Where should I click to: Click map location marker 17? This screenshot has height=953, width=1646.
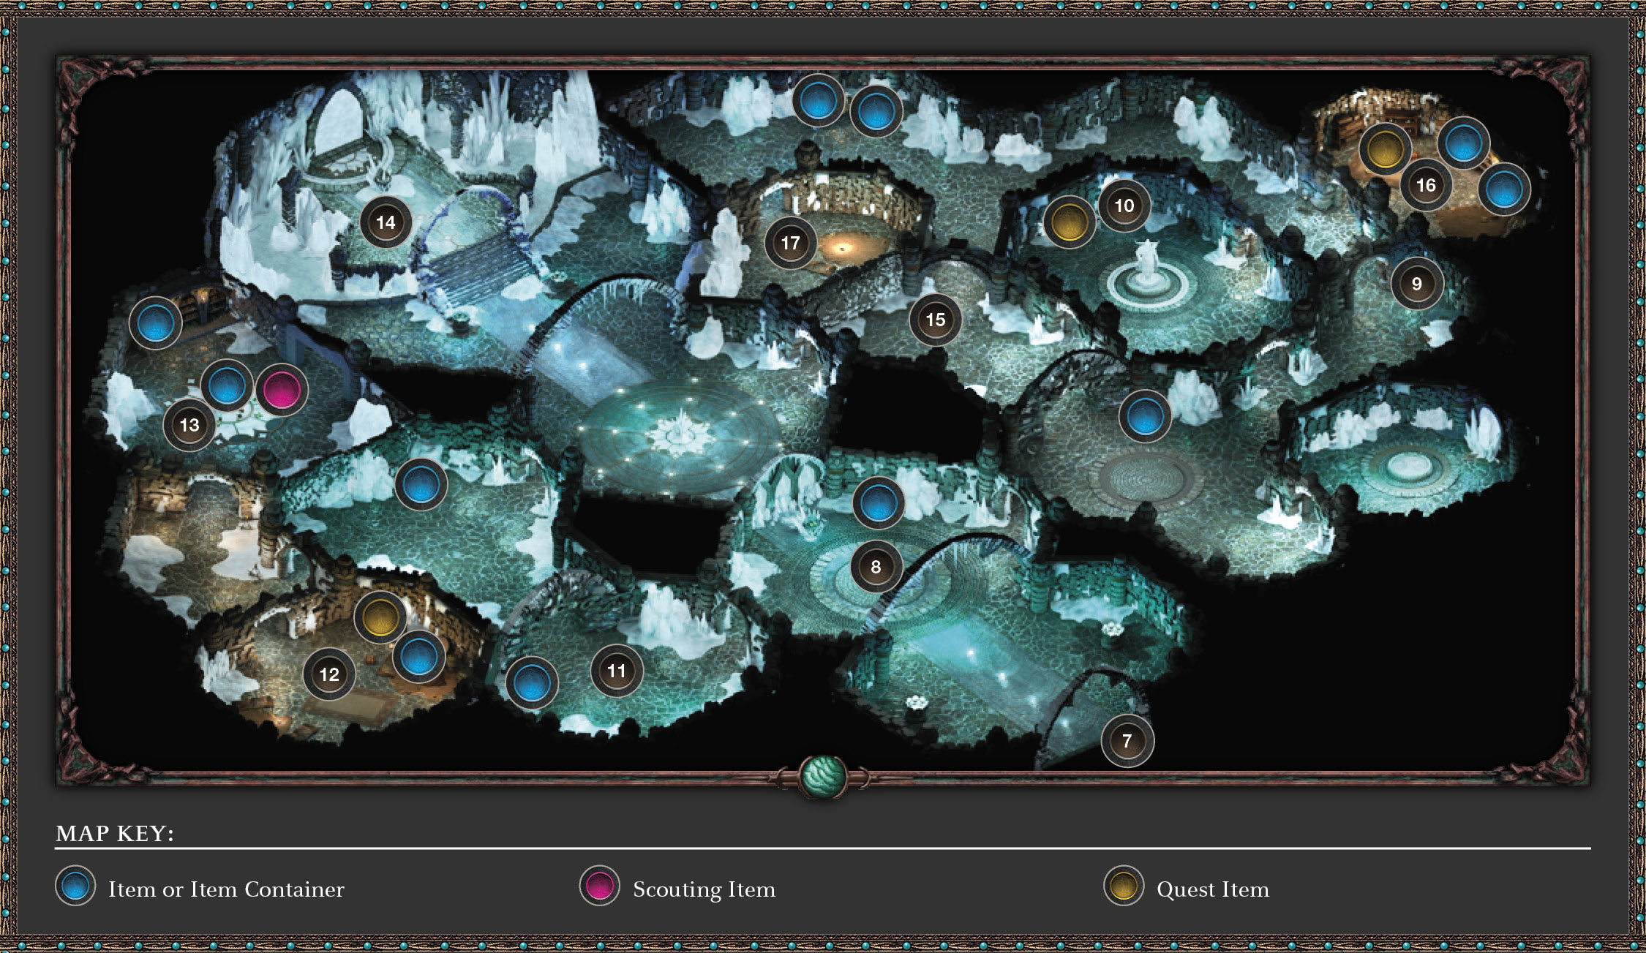[790, 243]
